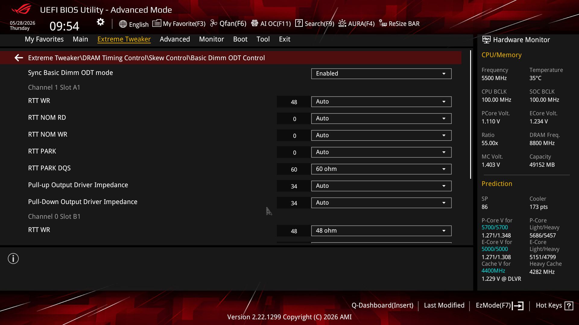Click the settings list scrollbar

[x=470, y=115]
